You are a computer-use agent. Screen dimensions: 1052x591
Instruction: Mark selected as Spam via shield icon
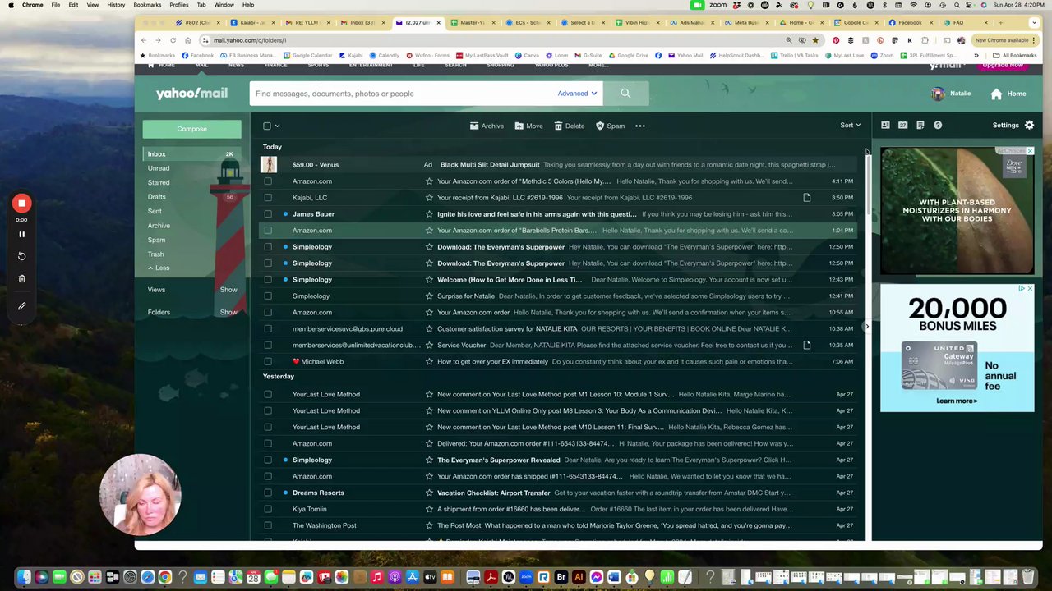pos(600,126)
